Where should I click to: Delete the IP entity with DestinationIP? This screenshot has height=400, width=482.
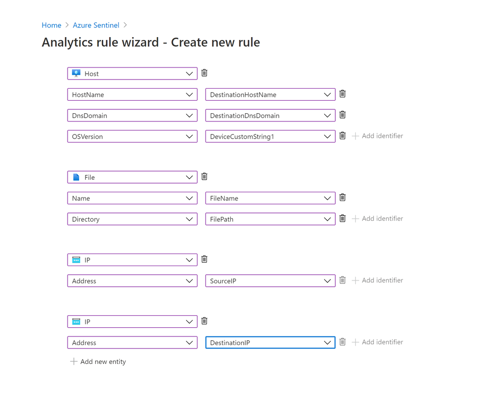[x=204, y=321]
